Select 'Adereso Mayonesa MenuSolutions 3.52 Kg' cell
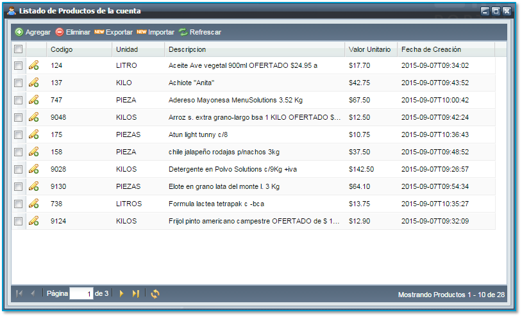The height and width of the screenshot is (317, 522). click(235, 100)
